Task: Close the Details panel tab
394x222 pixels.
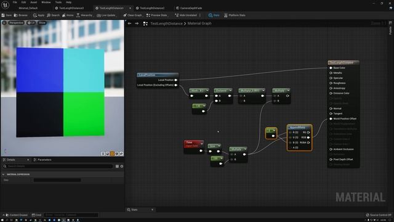Action: point(28,160)
